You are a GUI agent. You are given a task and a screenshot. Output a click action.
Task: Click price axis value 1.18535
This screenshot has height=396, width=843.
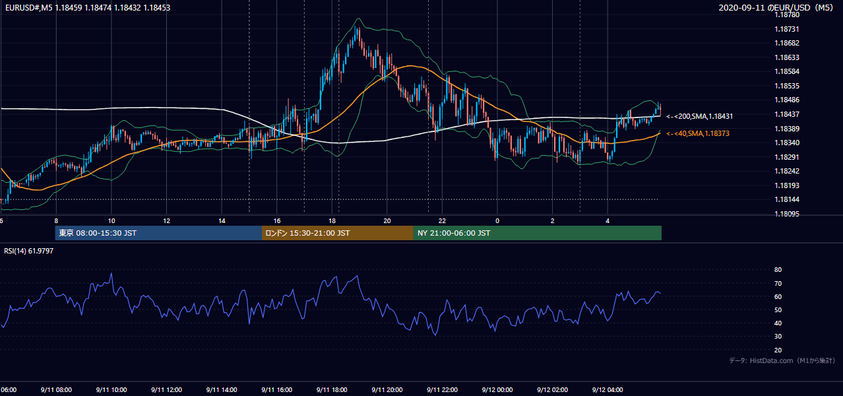click(x=786, y=86)
